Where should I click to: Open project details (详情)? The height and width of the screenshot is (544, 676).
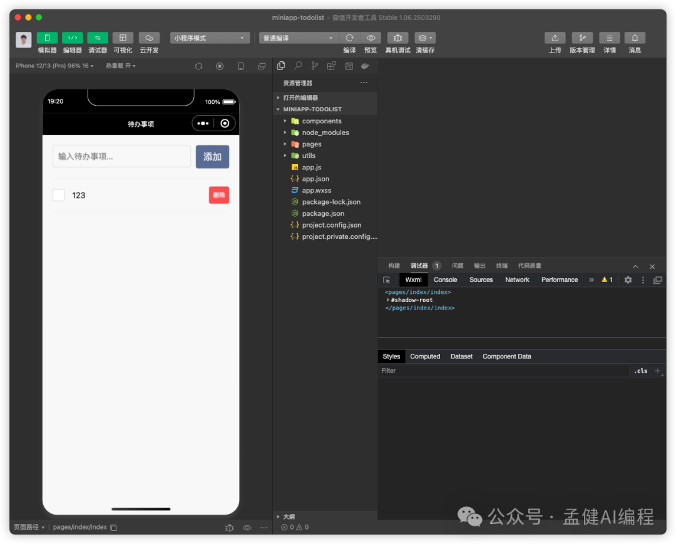coord(610,38)
